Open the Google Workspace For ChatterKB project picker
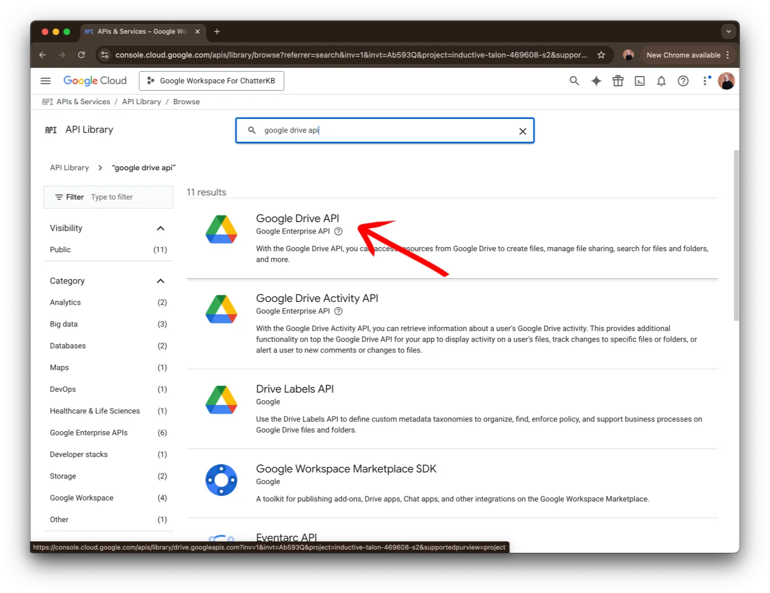The height and width of the screenshot is (593, 770). (x=212, y=81)
